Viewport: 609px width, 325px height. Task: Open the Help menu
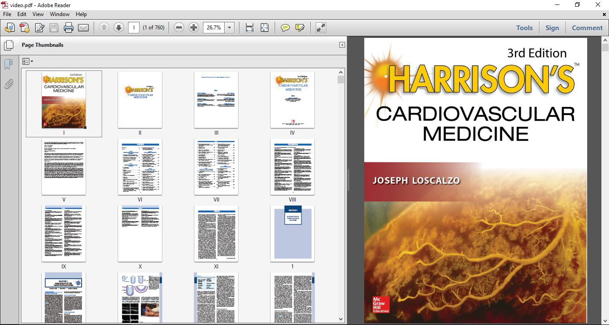click(x=81, y=14)
